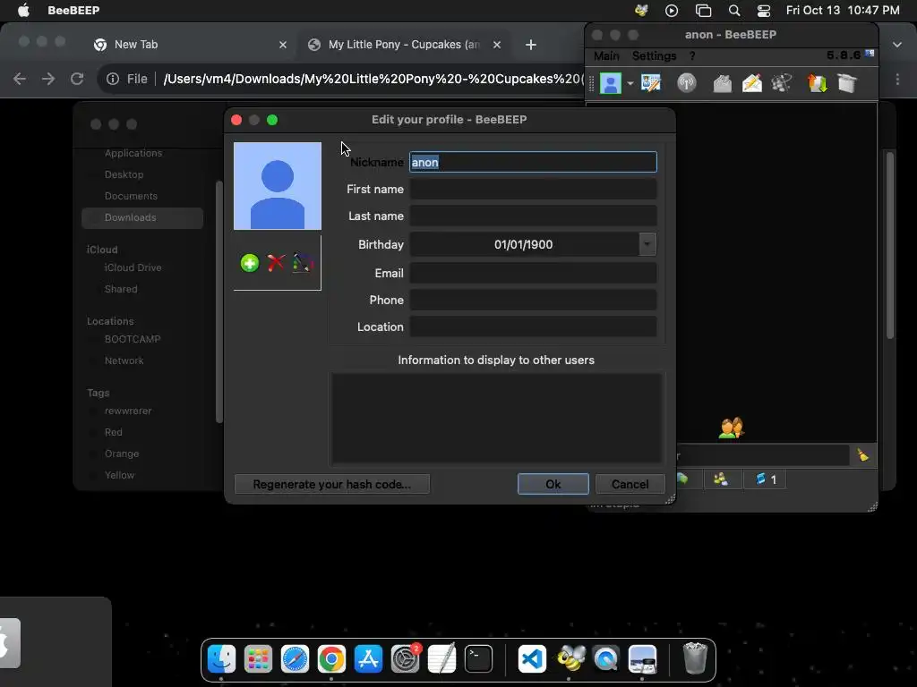Image resolution: width=917 pixels, height=687 pixels.
Task: Click the two users icon in BeeBEEP list
Action: tap(731, 428)
